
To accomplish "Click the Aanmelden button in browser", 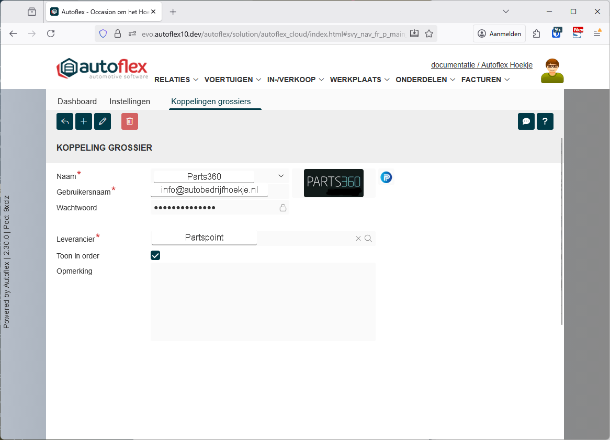I will coord(500,33).
